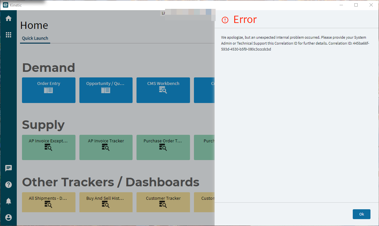Show notifications with the bell icon
This screenshot has height=226, width=379.
click(9, 201)
